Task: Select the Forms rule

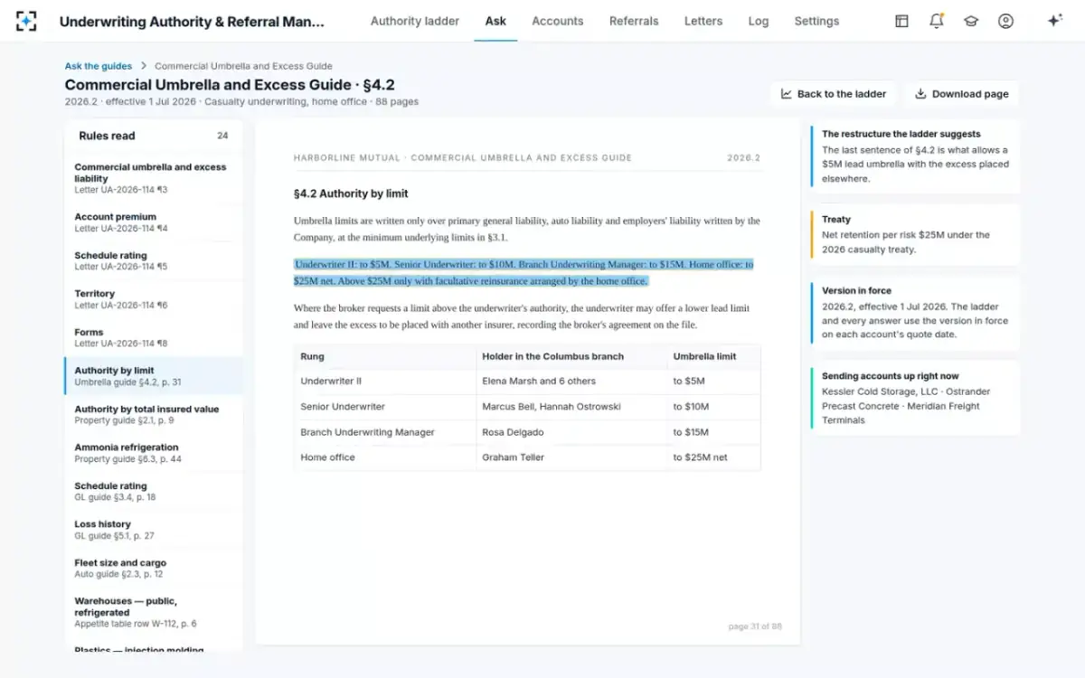Action: 153,338
